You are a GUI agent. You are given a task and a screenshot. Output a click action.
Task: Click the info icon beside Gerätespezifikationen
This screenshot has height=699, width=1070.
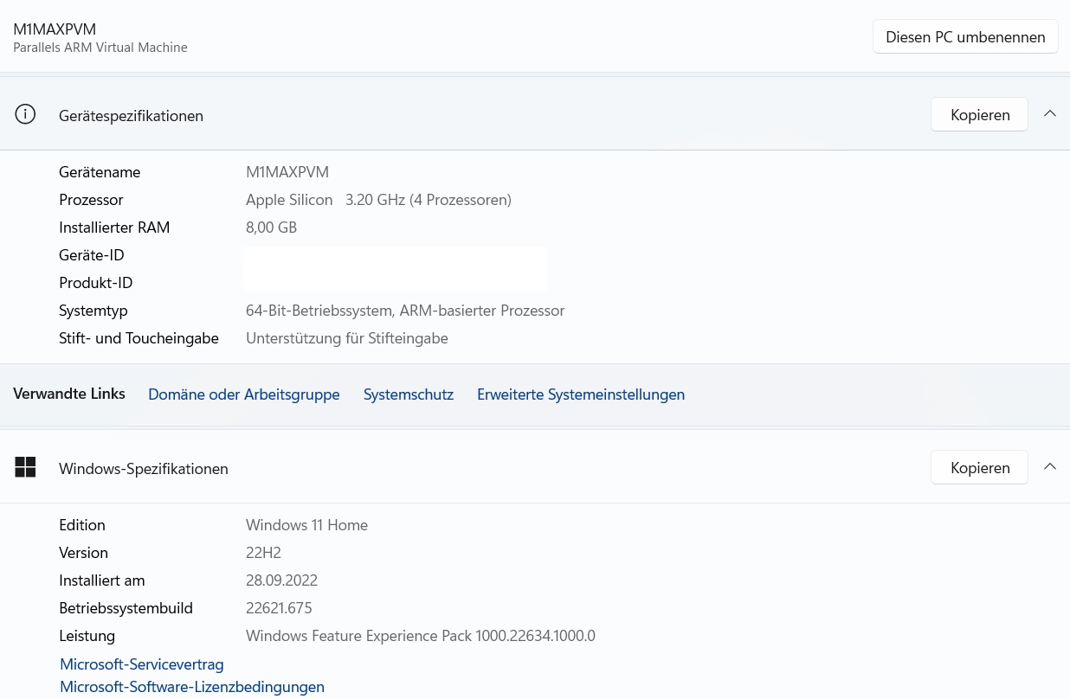(x=26, y=114)
